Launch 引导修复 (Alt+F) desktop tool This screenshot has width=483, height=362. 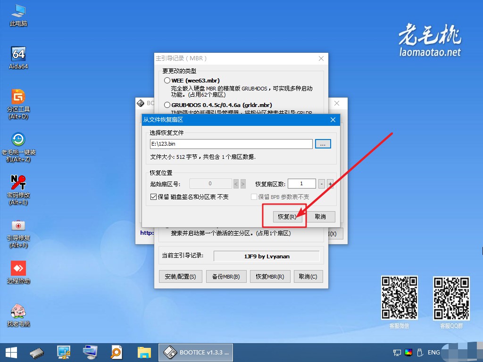pos(18,233)
